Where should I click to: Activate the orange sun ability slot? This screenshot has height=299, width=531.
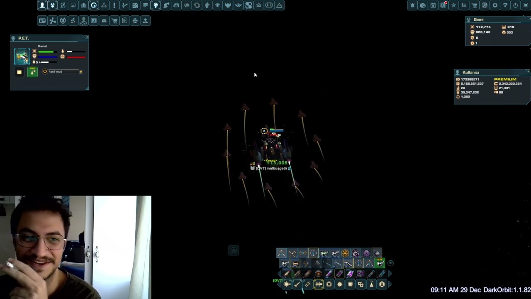tap(345, 253)
